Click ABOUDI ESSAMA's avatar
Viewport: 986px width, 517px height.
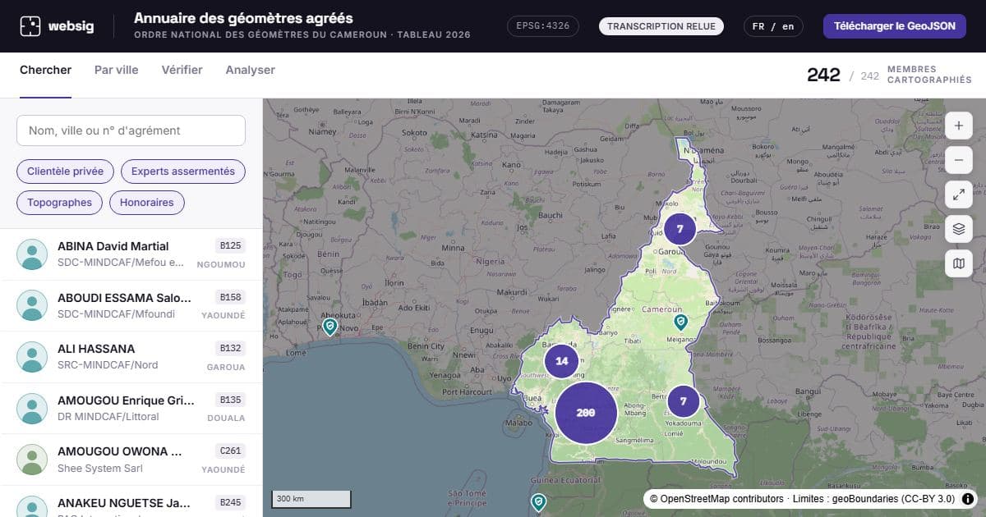[32, 305]
